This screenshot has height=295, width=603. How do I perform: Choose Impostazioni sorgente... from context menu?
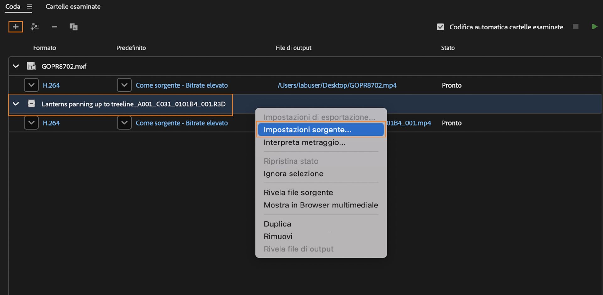coord(321,130)
